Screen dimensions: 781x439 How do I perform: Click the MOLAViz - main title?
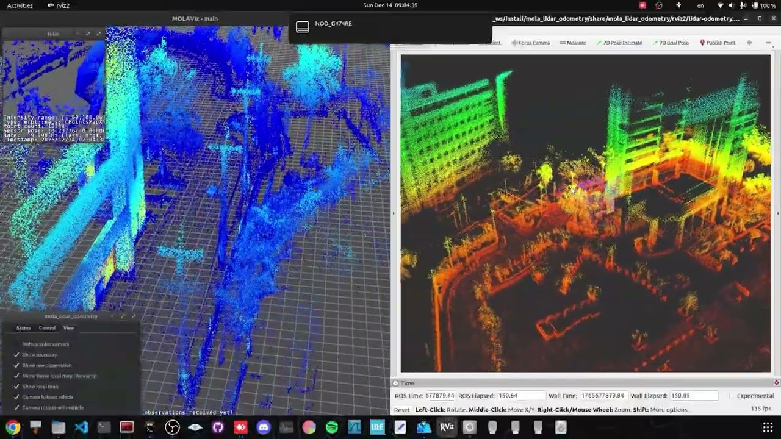tap(195, 18)
